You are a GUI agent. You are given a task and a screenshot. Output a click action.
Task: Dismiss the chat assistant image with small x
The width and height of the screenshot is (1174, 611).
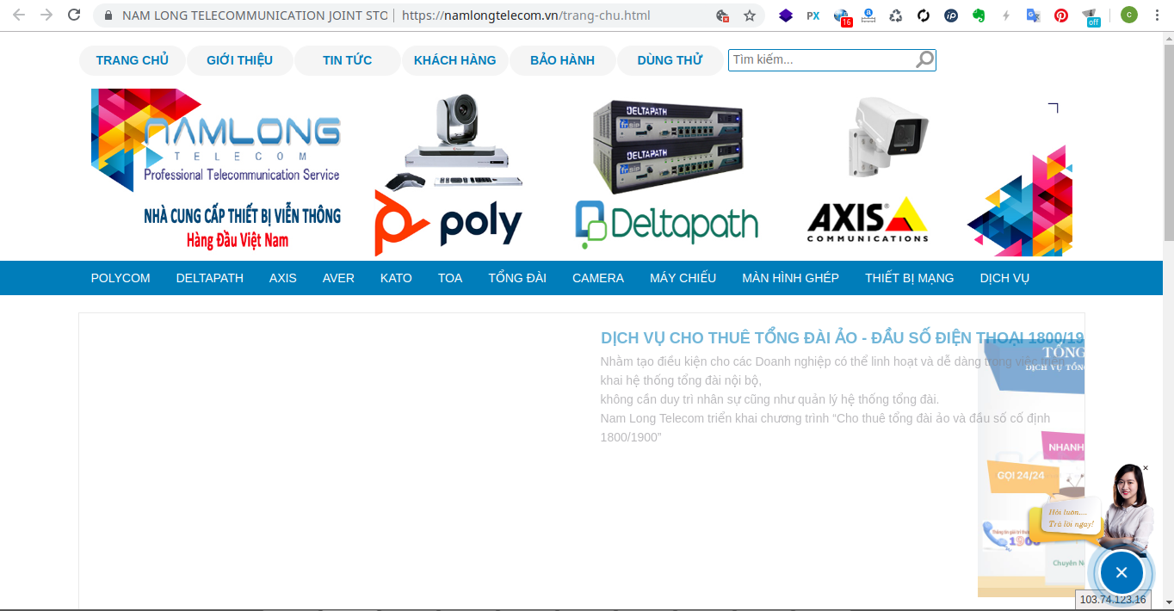point(1145,468)
